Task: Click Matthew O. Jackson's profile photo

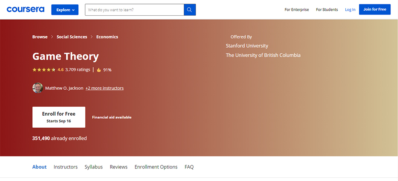Action: [x=37, y=88]
